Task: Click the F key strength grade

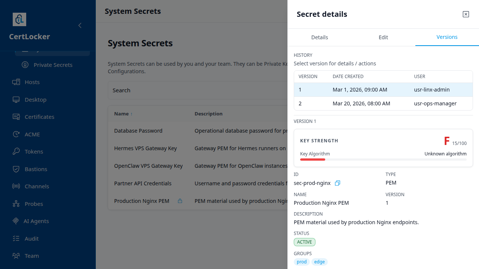Action: (x=446, y=141)
